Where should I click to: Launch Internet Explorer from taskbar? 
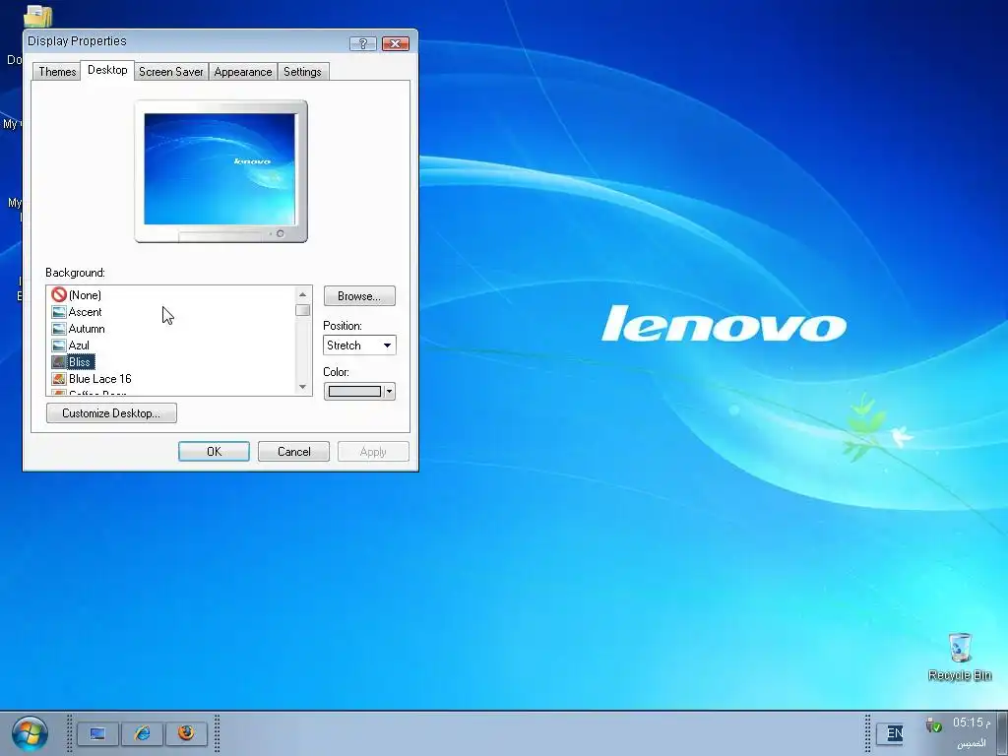tap(142, 733)
